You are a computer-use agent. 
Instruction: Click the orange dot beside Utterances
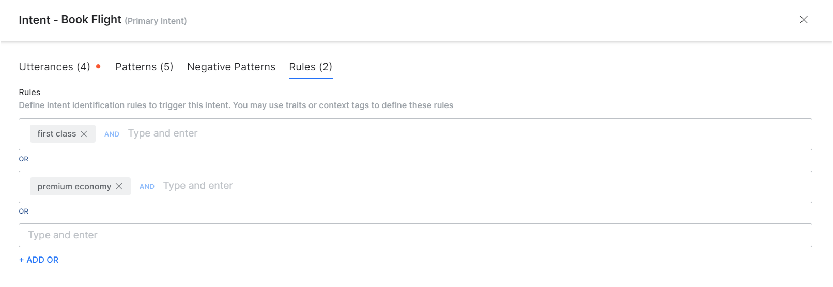point(98,66)
